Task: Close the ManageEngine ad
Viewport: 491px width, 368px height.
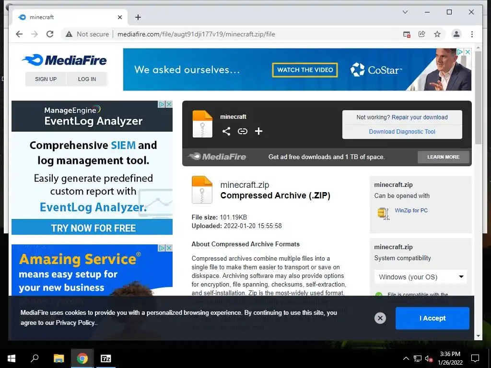Action: pos(169,104)
